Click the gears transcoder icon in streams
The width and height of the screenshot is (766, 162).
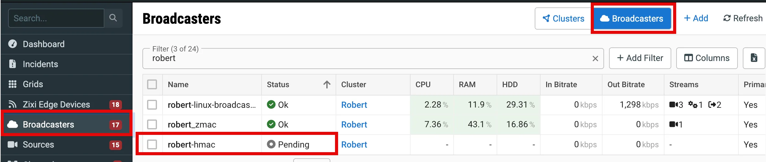pyautogui.click(x=693, y=105)
